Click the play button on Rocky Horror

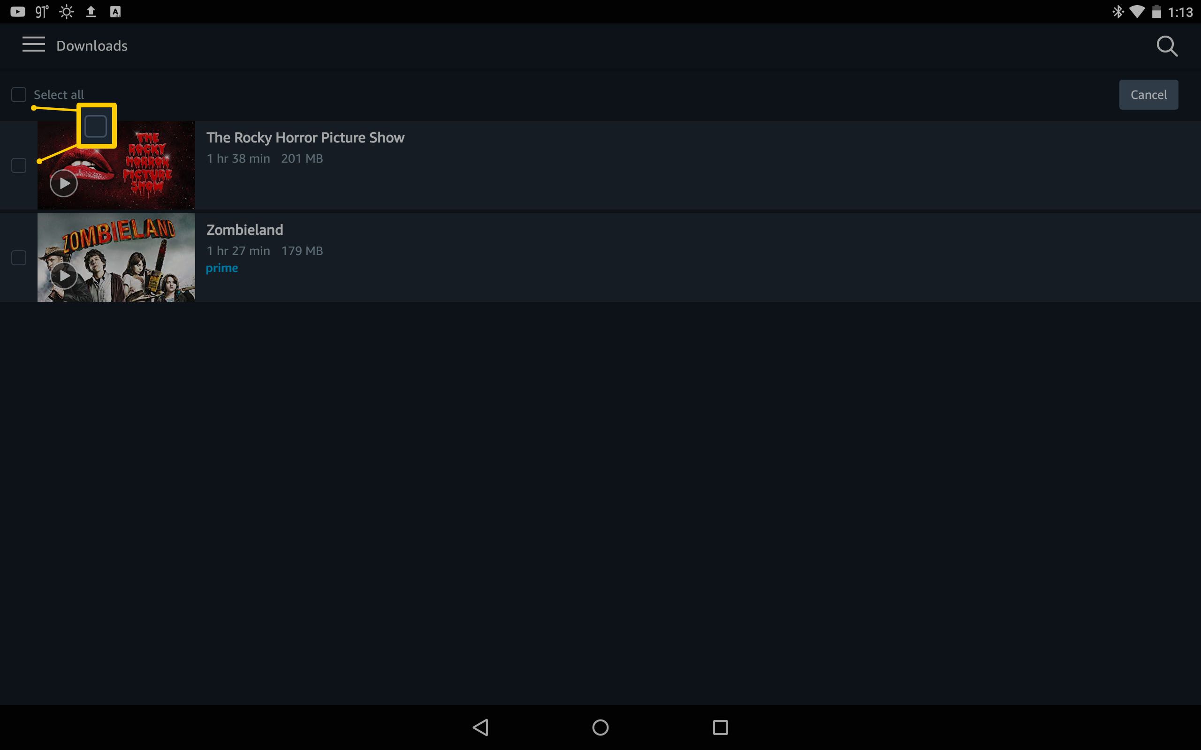coord(64,182)
